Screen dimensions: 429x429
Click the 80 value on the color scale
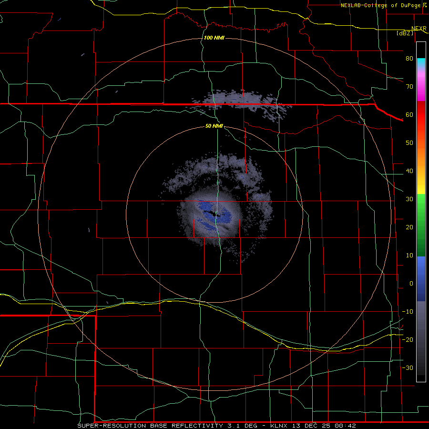(409, 58)
